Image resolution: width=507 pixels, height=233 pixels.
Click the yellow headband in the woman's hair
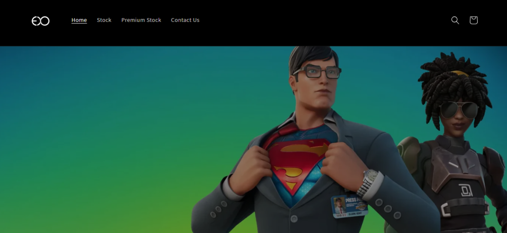pos(459,74)
